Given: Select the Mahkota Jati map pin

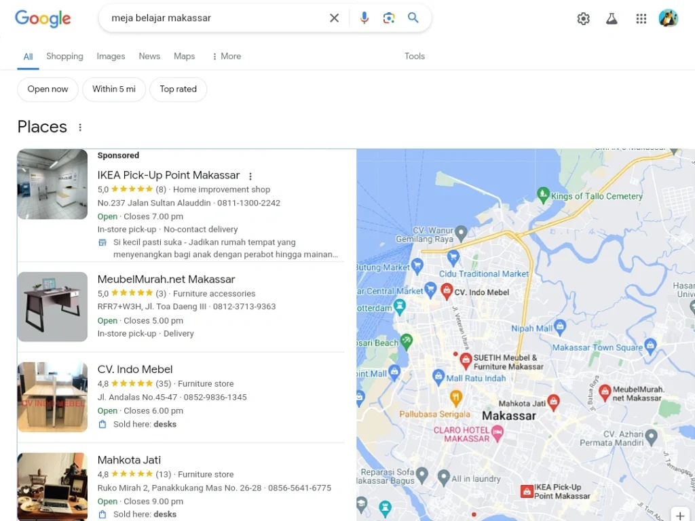Looking at the screenshot, I should (x=553, y=402).
